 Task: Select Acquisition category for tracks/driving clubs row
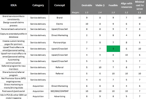(38, 86)
